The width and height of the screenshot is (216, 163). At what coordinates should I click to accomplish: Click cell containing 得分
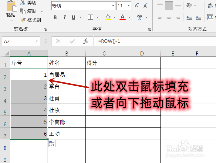click(104, 63)
